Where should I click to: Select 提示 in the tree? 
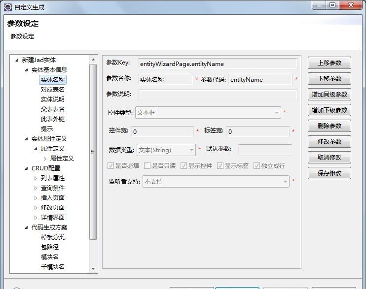(x=47, y=129)
